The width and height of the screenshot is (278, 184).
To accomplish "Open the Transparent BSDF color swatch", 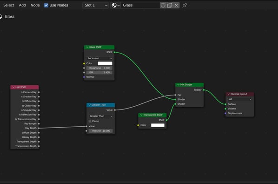I will tap(158, 125).
